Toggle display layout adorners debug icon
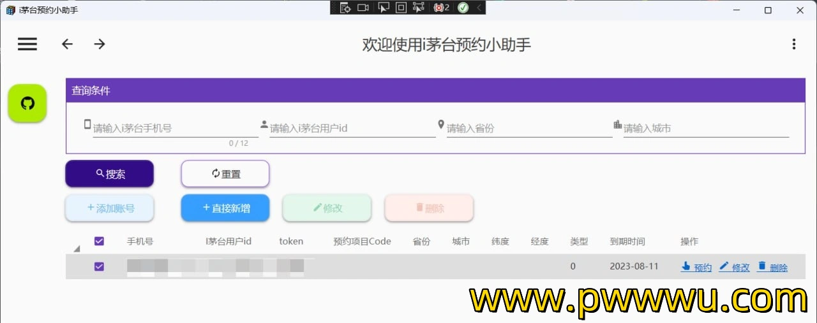This screenshot has height=323, width=817. pyautogui.click(x=401, y=8)
